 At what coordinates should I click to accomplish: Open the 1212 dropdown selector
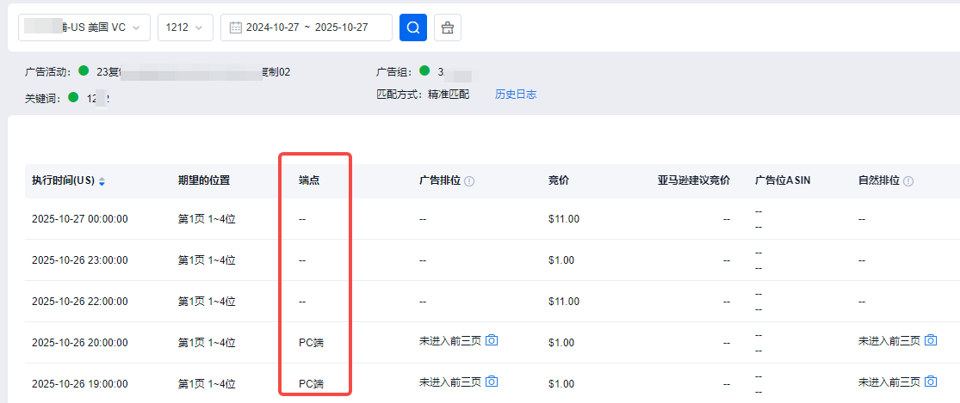185,27
